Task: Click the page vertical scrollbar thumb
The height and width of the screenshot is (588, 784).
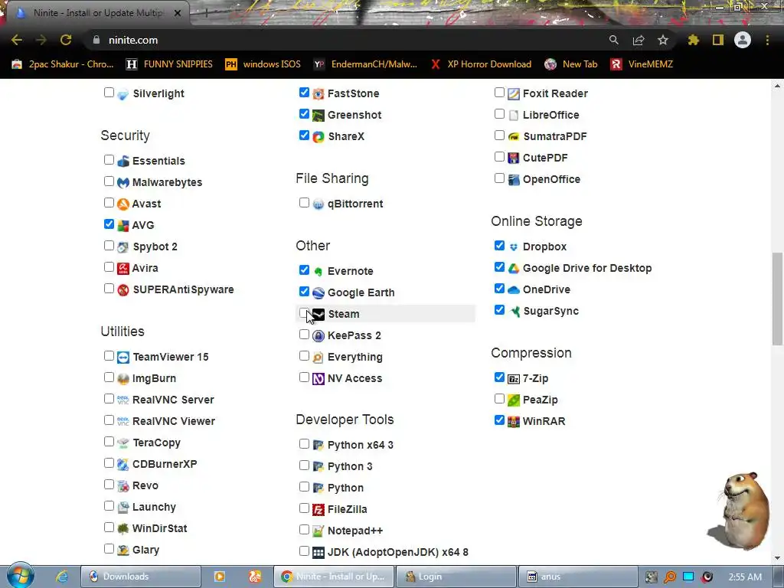Action: 777,299
